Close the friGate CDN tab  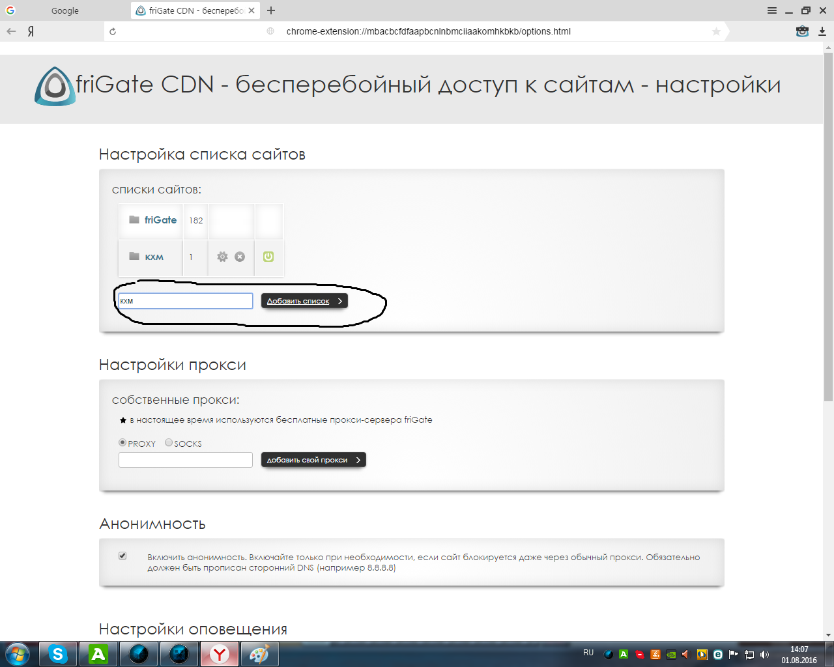click(252, 10)
